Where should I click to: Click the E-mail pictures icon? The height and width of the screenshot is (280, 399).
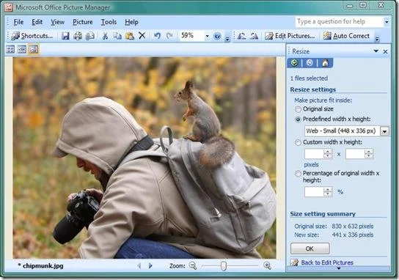[89, 36]
